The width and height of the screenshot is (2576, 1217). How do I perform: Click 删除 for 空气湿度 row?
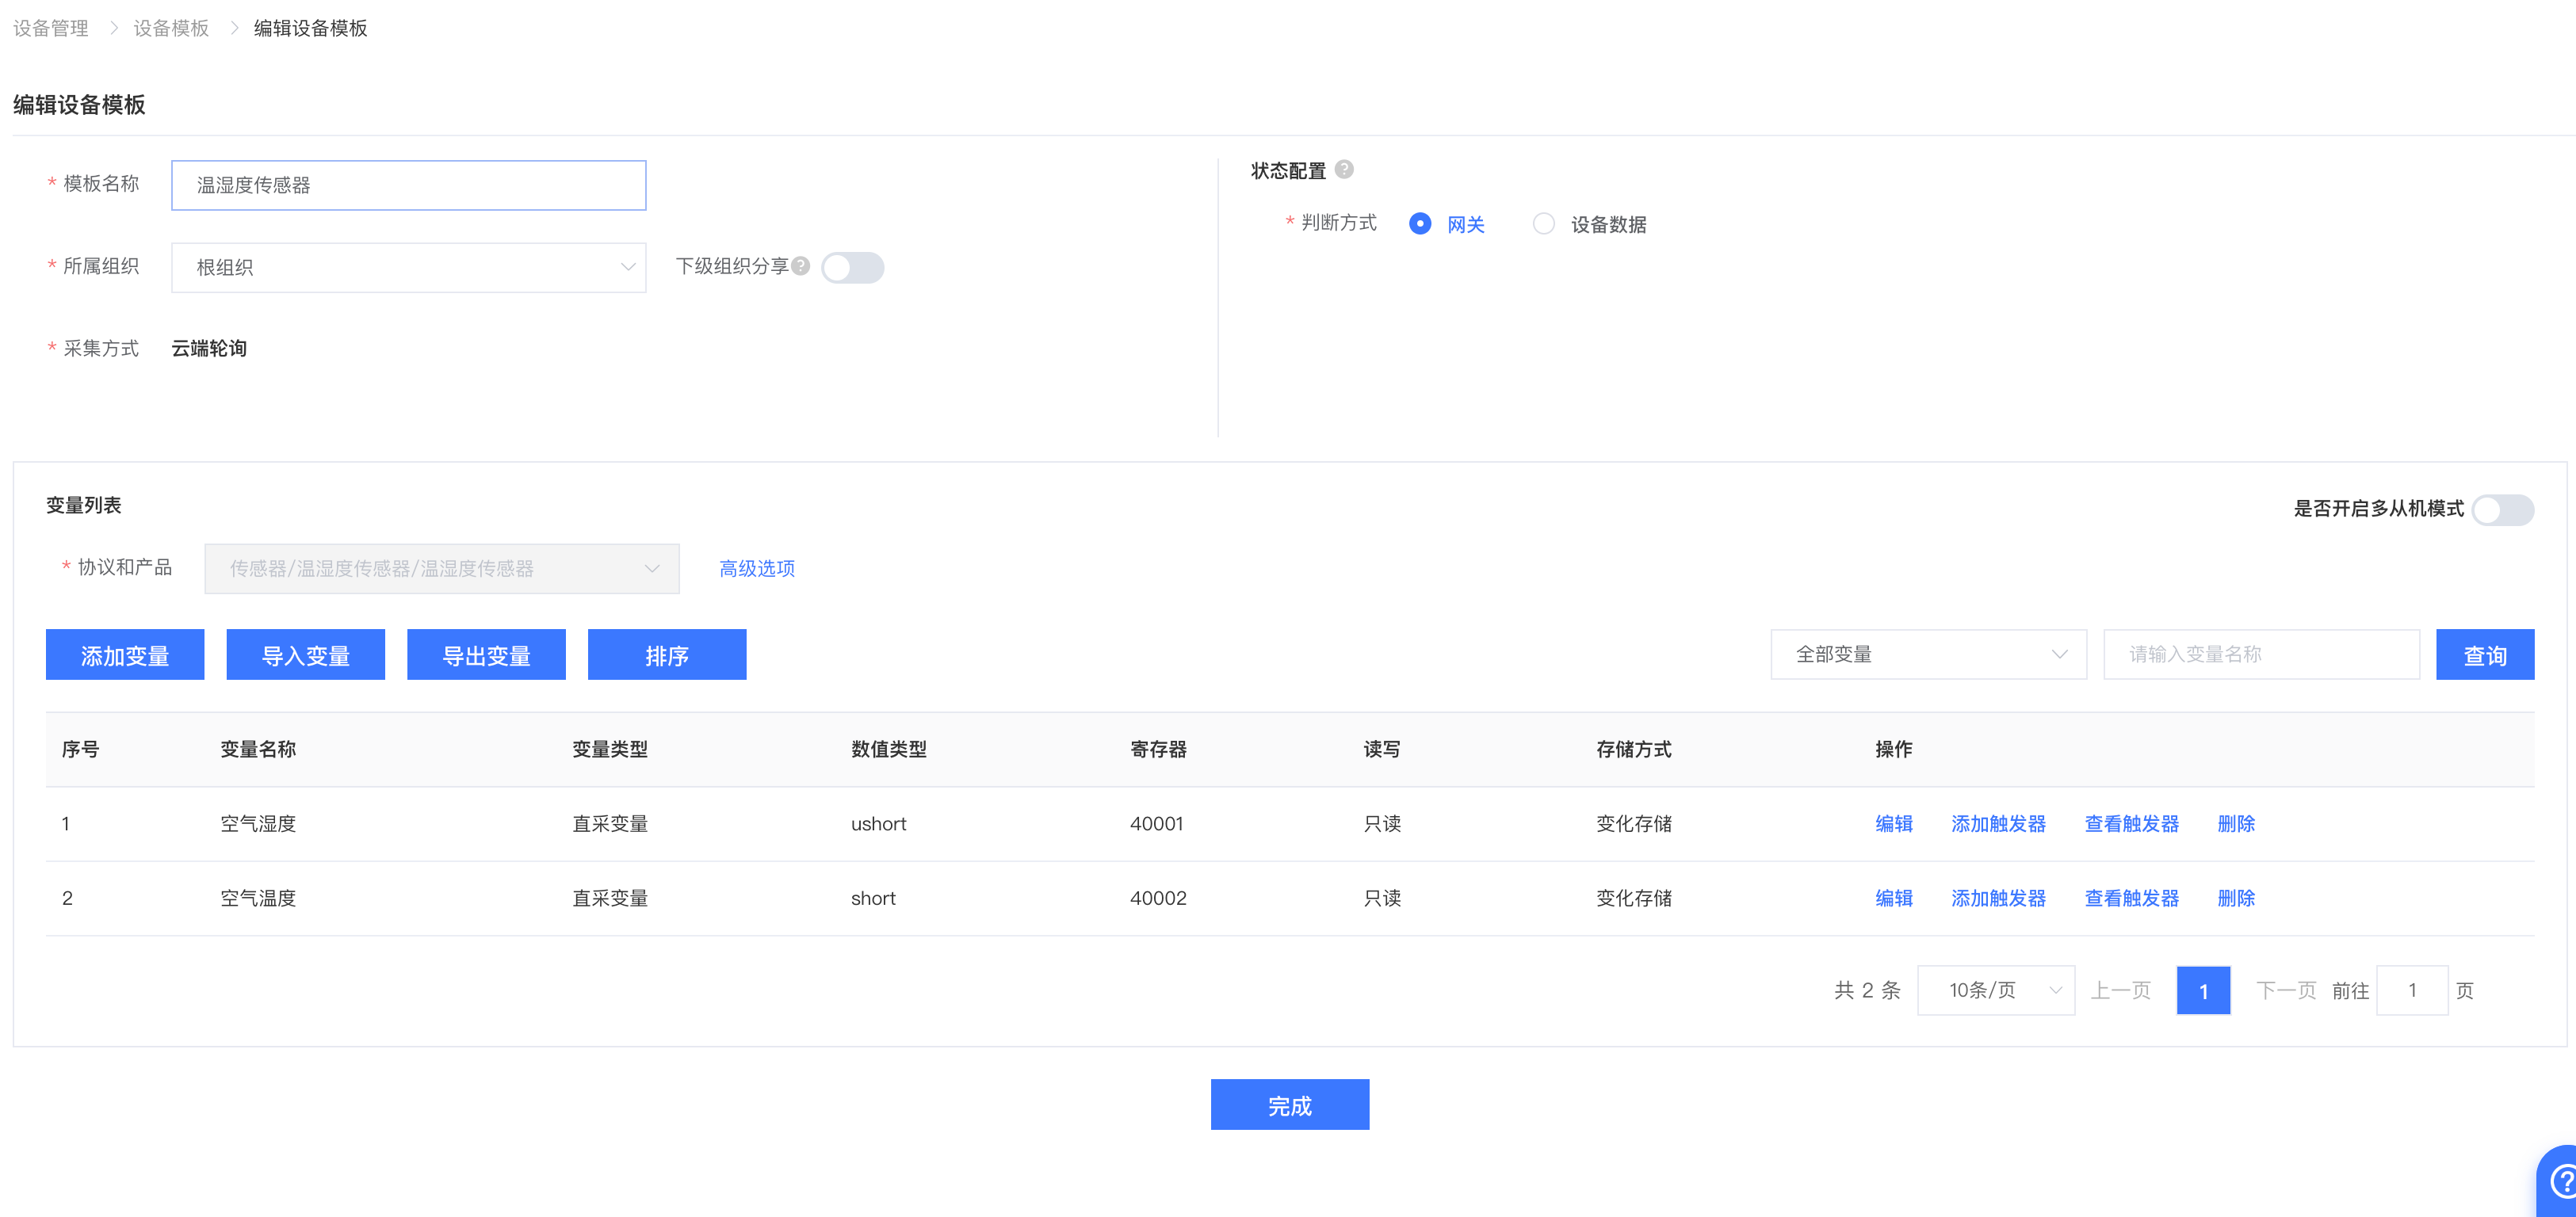2236,823
